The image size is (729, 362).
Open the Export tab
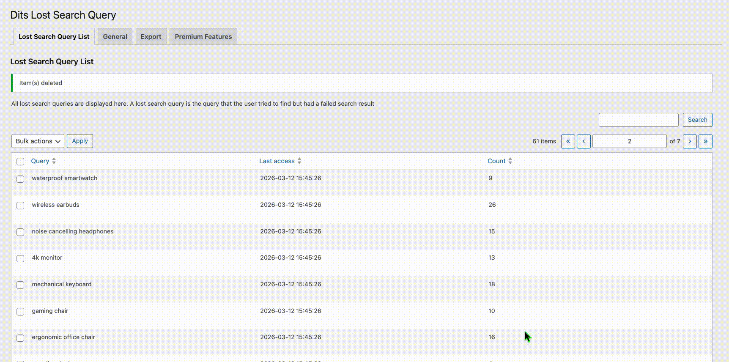tap(151, 37)
